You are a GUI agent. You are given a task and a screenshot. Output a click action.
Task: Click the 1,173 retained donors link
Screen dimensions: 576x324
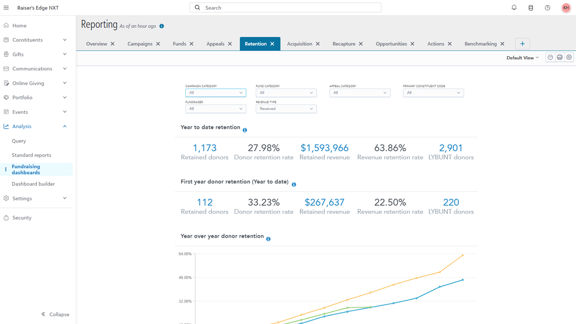coord(204,148)
